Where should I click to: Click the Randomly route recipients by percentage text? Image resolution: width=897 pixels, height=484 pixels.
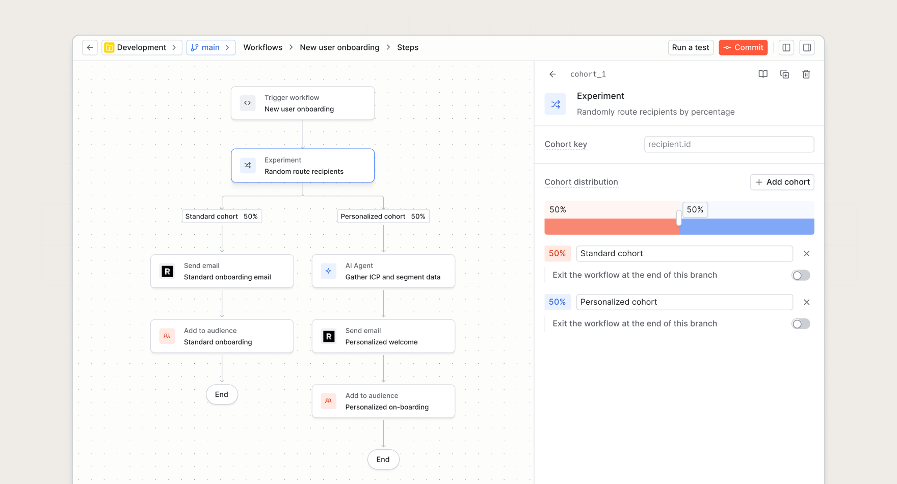click(655, 112)
